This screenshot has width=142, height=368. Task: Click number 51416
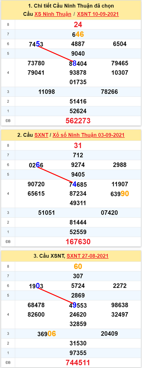click(x=78, y=101)
